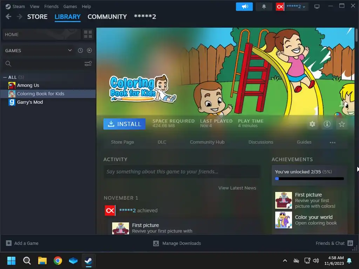This screenshot has width=359, height=269.
Task: Click the Among Us game icon
Action: coord(12,85)
